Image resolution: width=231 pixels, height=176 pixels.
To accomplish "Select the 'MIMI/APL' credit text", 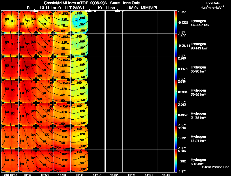I will pos(150,8).
